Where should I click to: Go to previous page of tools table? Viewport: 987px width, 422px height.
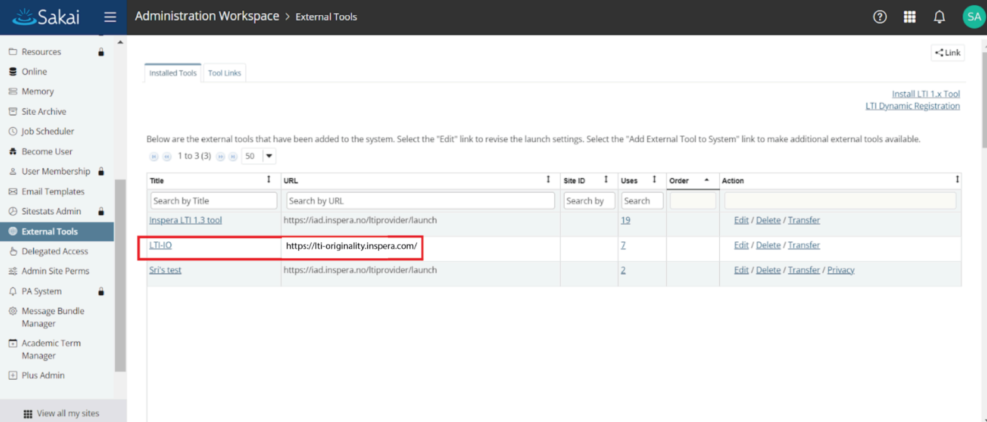pyautogui.click(x=167, y=156)
